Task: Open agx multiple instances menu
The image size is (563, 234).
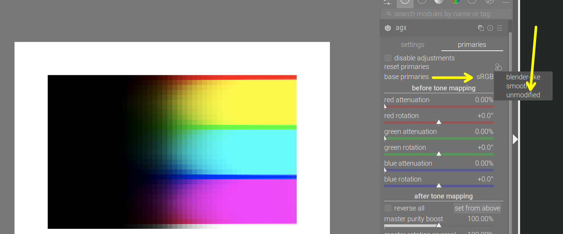Action: click(x=481, y=28)
